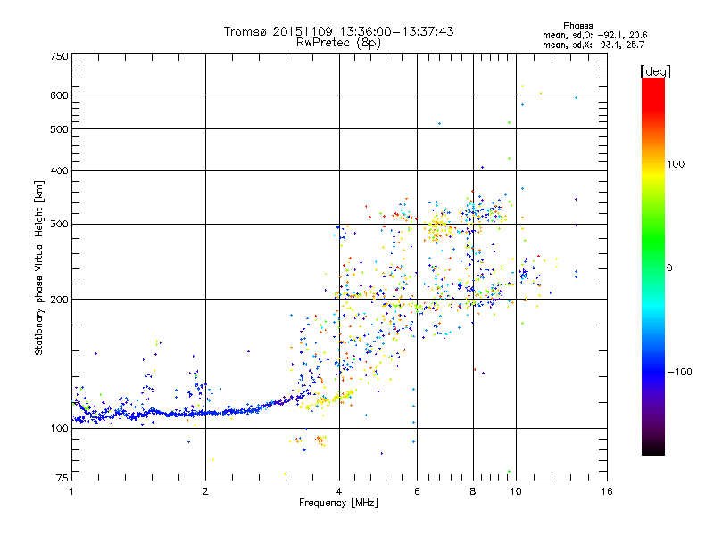Click the 'Phases' header label

point(577,26)
